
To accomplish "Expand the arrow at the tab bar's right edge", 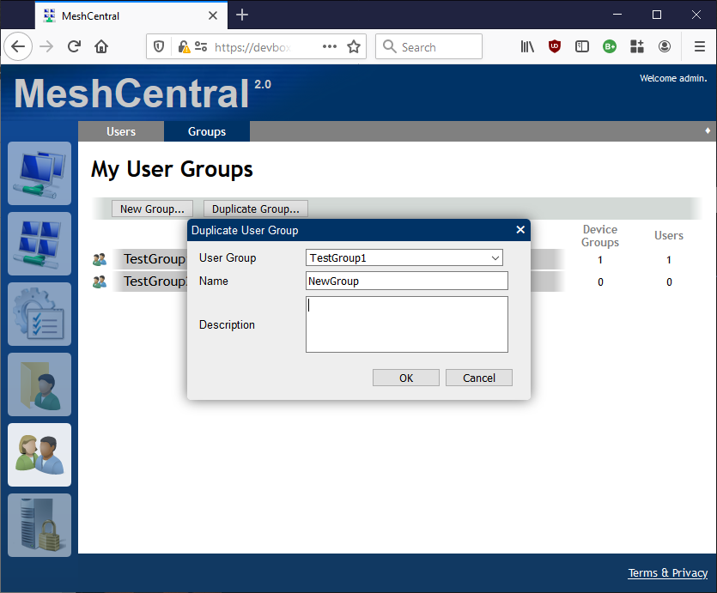I will pyautogui.click(x=706, y=131).
